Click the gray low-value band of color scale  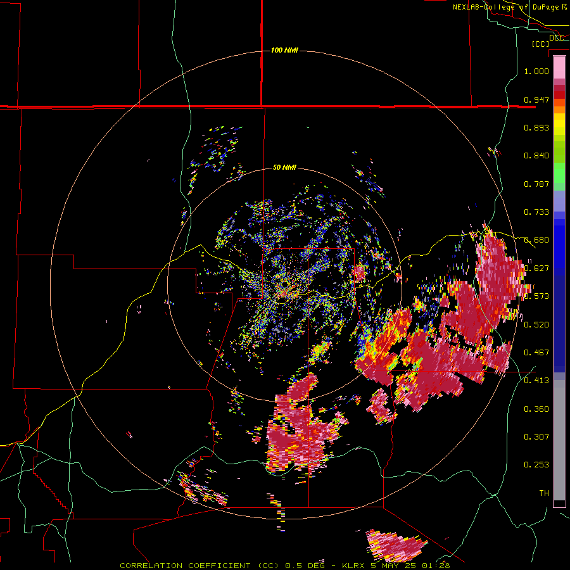(559, 440)
